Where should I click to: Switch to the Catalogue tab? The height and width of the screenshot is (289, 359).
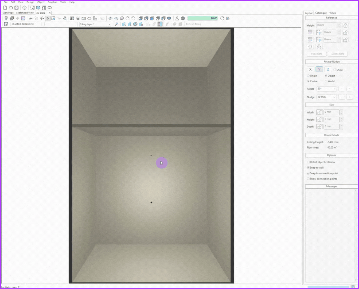pyautogui.click(x=321, y=13)
